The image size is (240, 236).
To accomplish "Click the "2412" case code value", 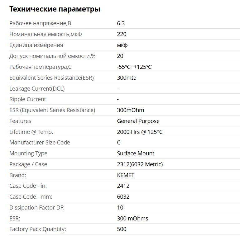I will [123, 186].
